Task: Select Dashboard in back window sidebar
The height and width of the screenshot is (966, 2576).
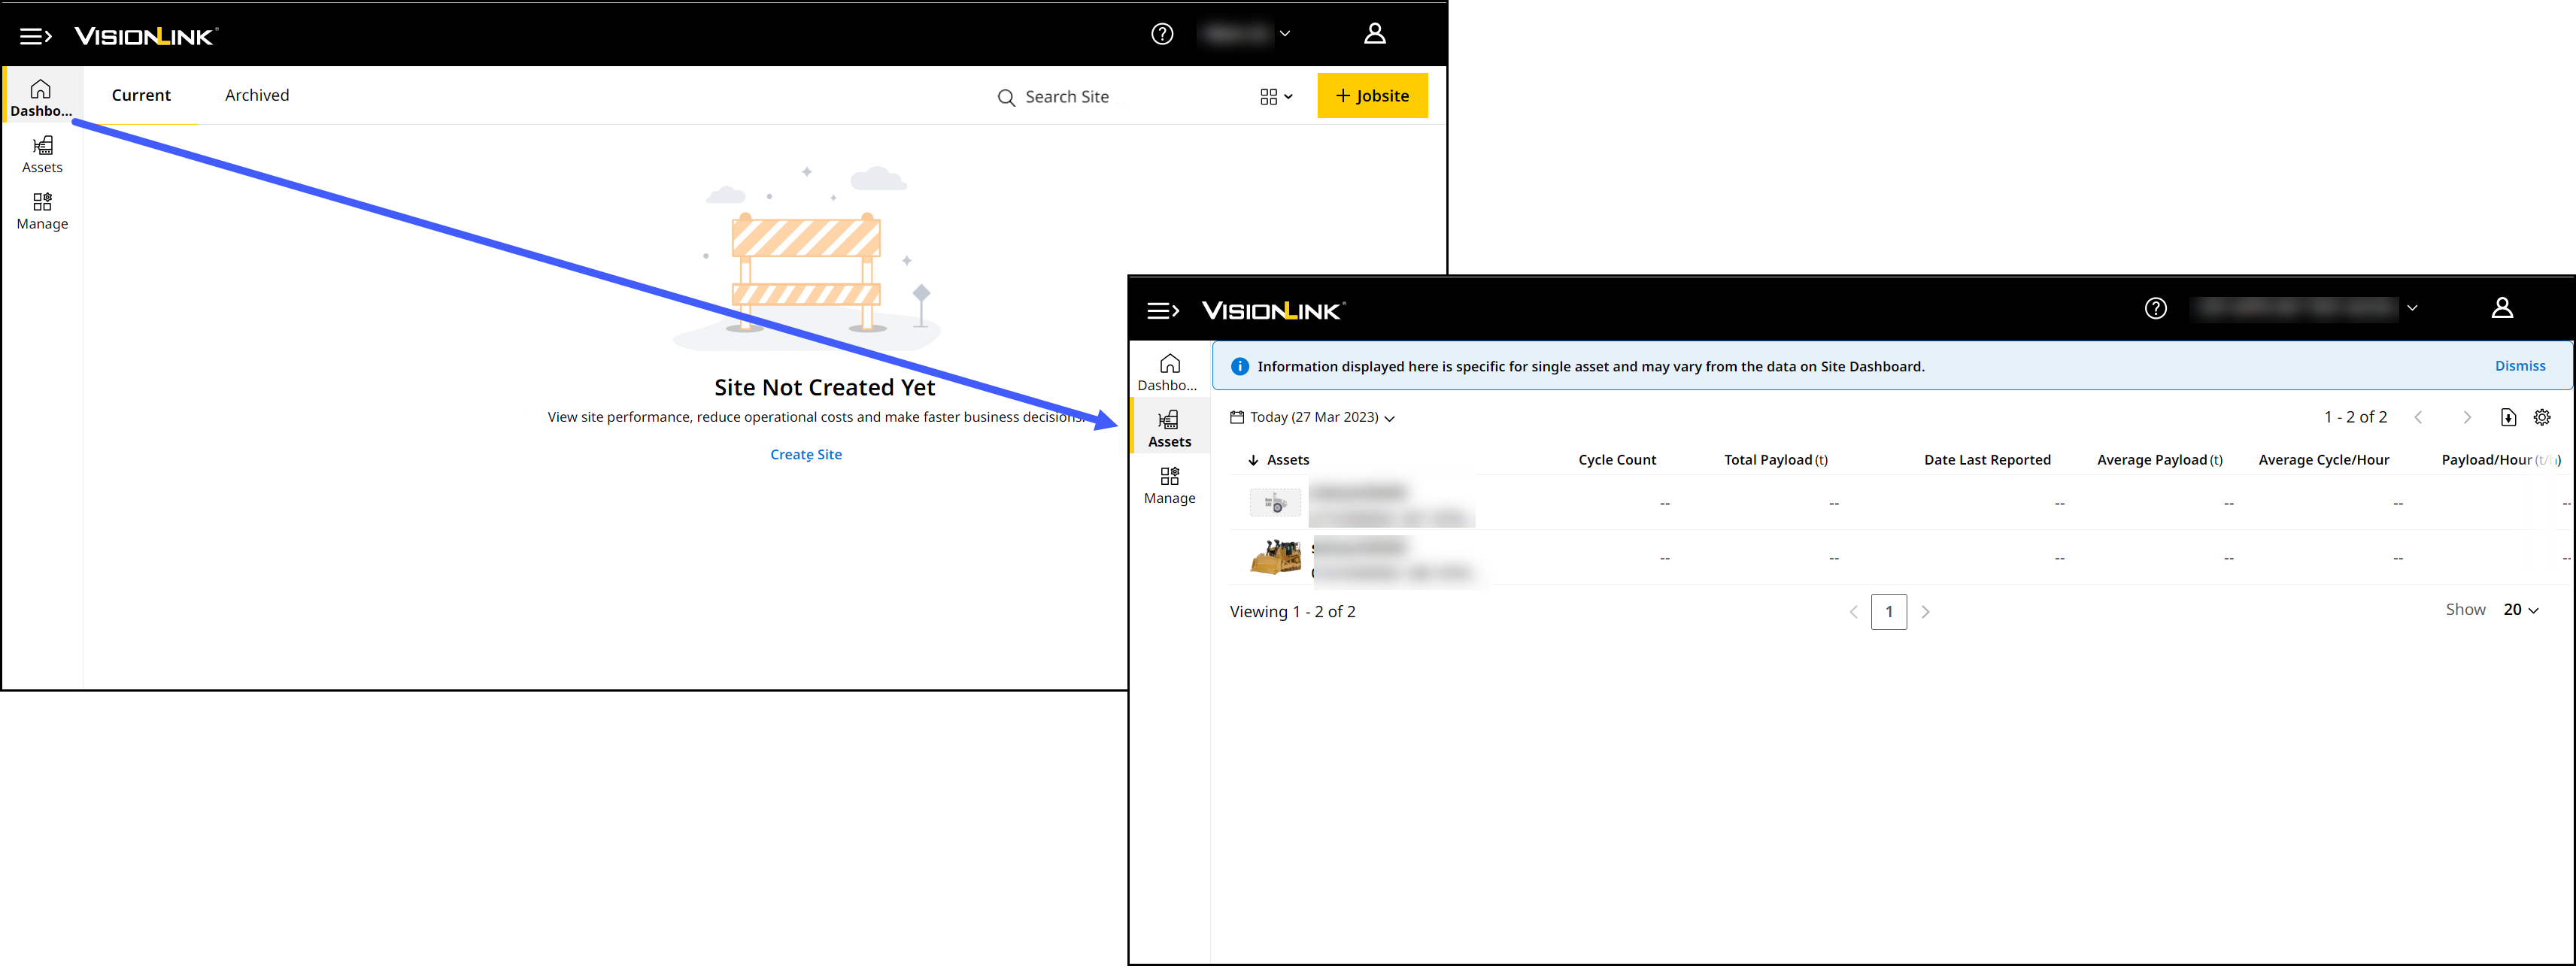Action: point(41,98)
